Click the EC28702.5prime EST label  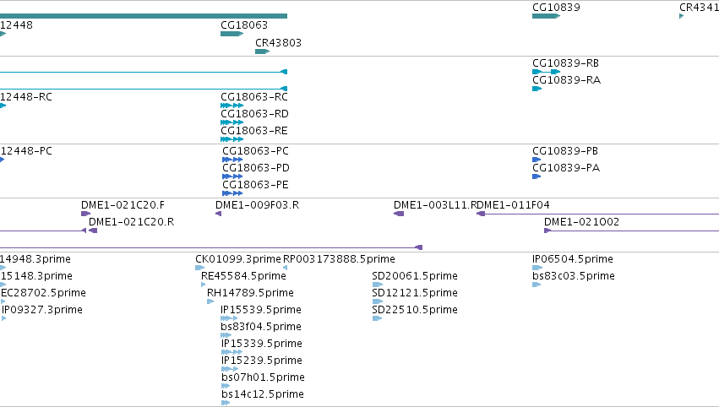pos(43,293)
